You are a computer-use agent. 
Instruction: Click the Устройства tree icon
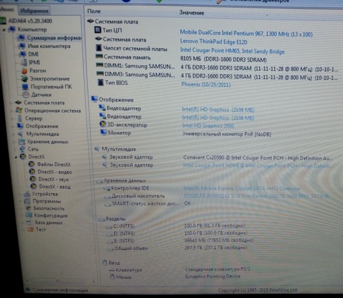27,194
